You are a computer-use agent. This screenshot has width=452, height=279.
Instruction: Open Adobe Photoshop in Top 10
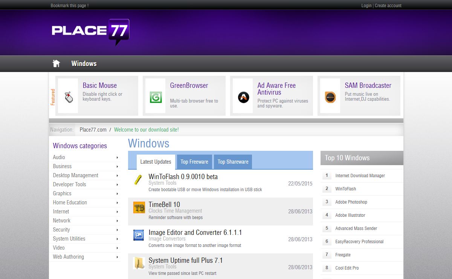(351, 202)
